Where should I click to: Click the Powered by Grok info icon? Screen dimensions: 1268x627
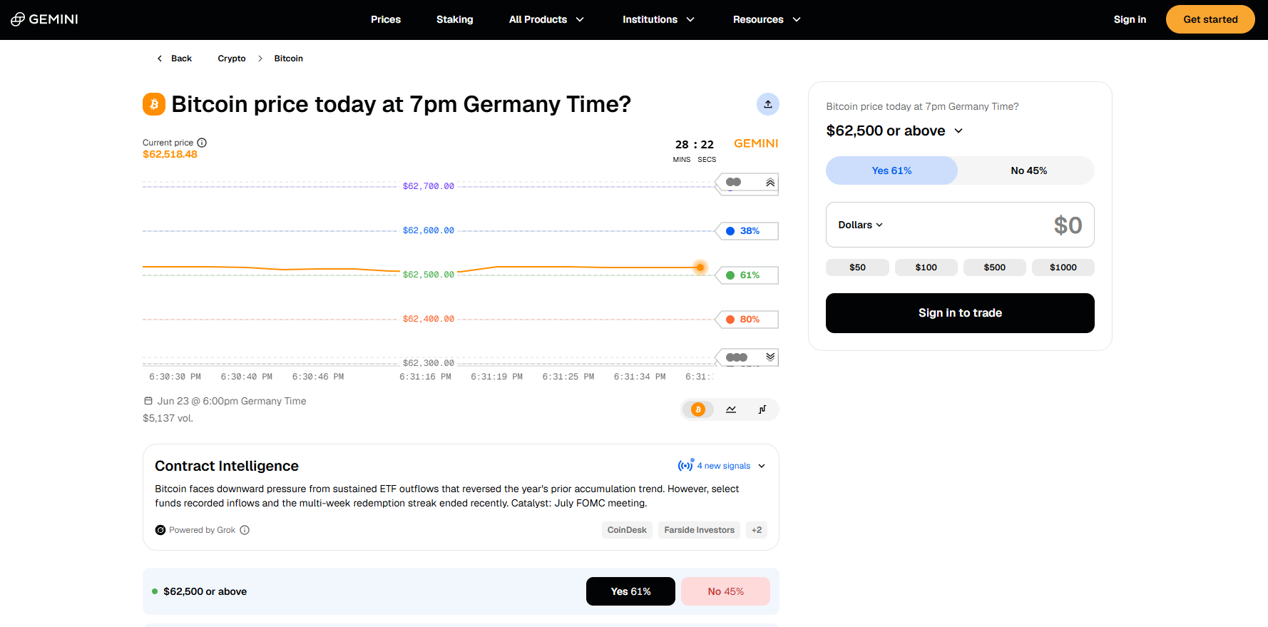pyautogui.click(x=245, y=530)
